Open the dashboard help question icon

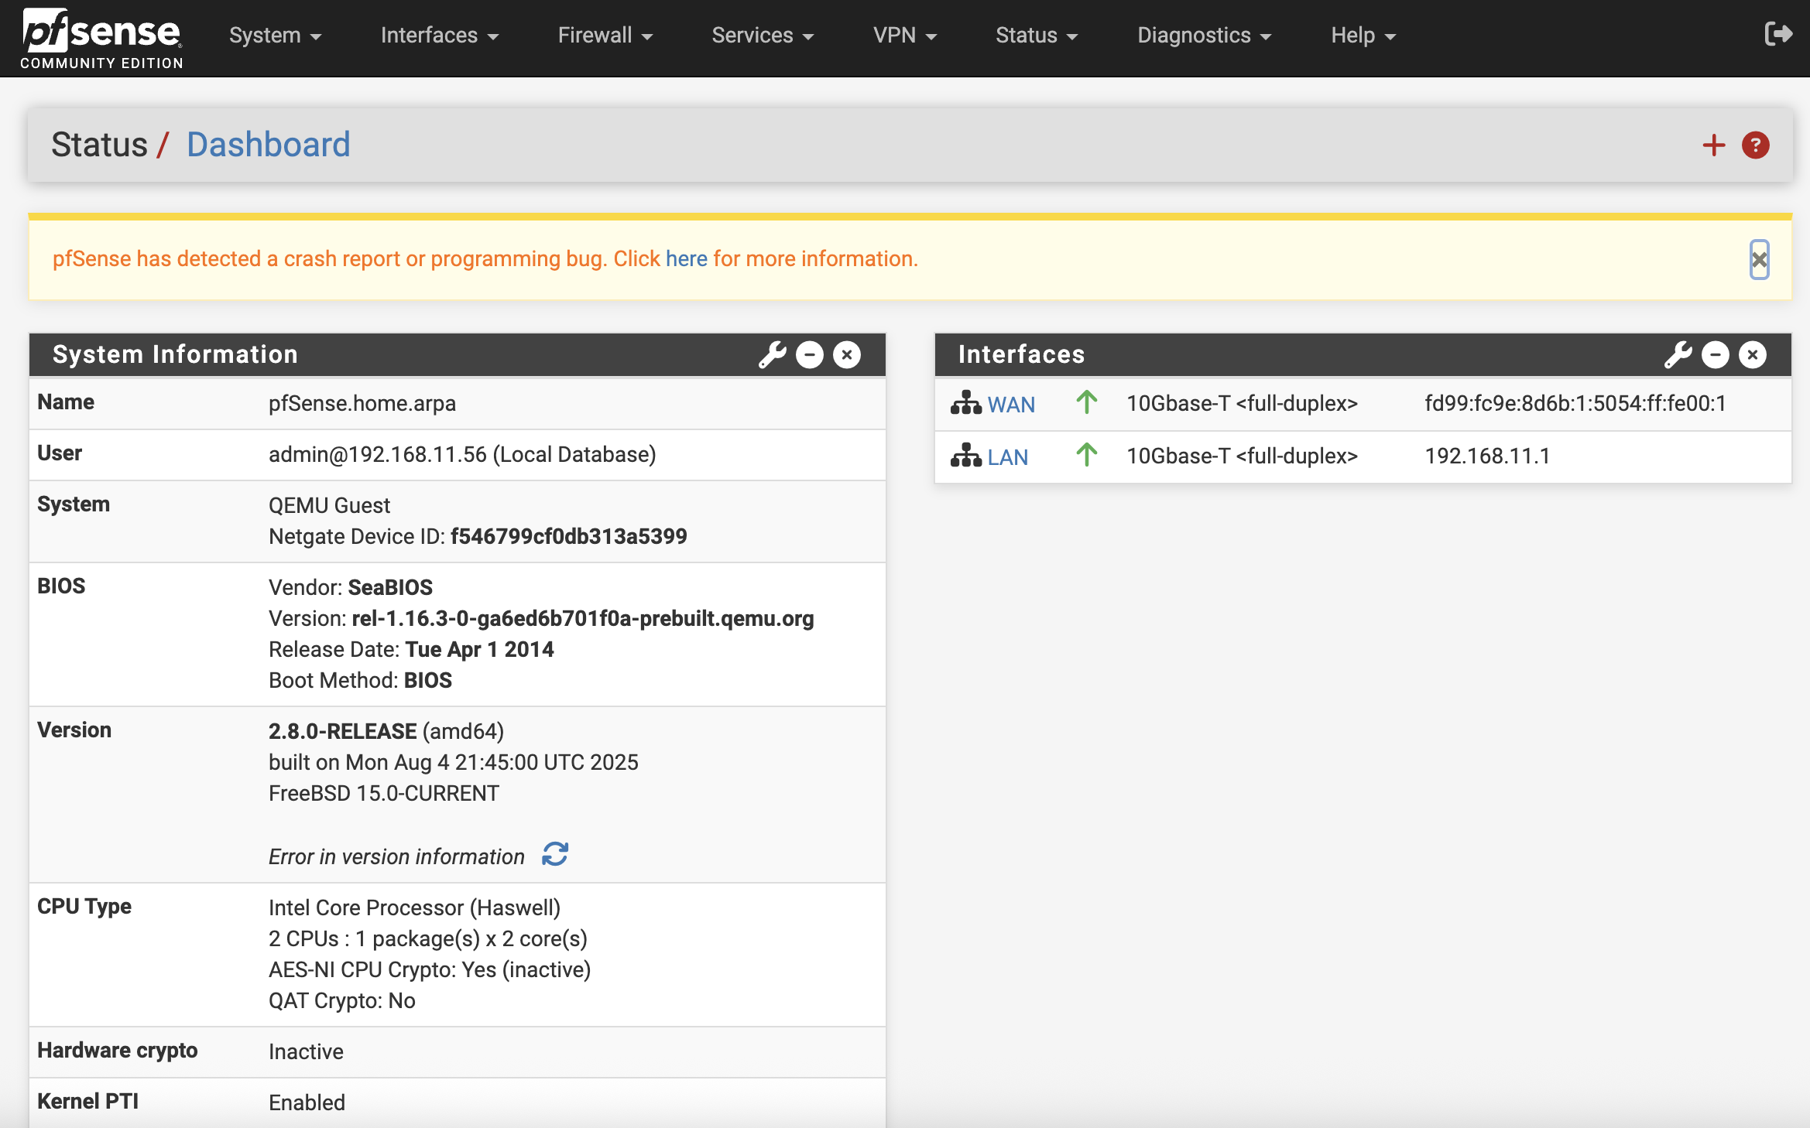(x=1756, y=145)
